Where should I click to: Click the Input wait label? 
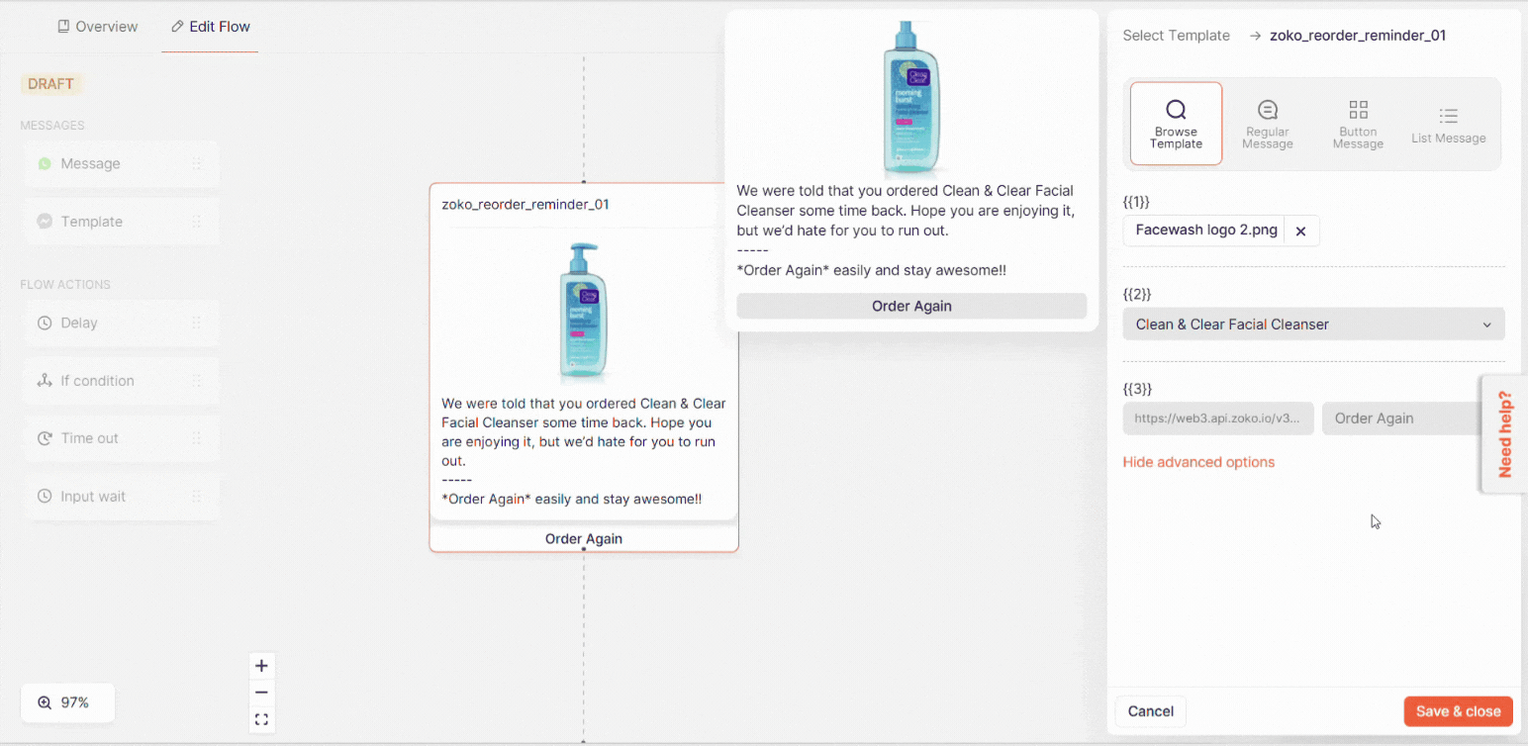tap(93, 497)
